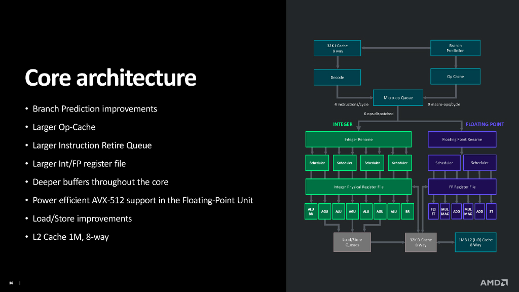Click the L2 Cache 1M, 8-way bullet
Image resolution: width=519 pixels, height=292 pixels.
click(x=70, y=237)
